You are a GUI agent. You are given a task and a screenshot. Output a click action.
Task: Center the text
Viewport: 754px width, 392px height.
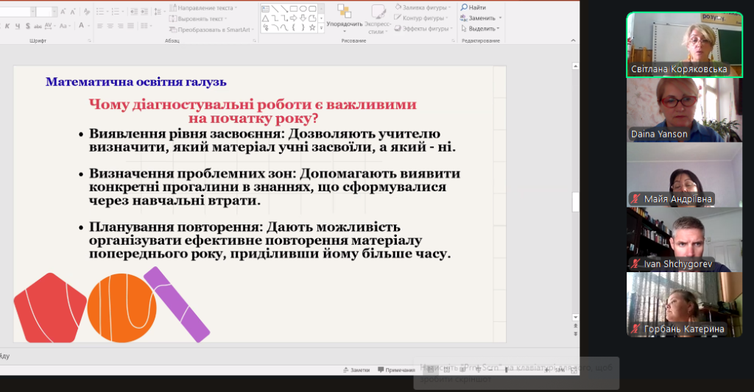click(110, 26)
